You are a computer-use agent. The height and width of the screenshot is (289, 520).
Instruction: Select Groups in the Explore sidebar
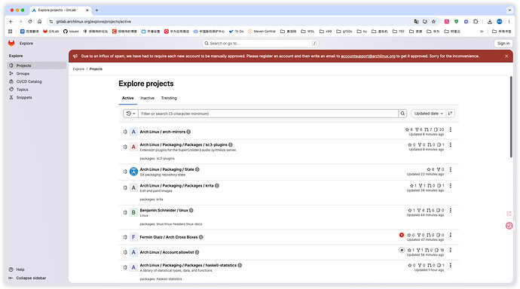click(x=36, y=74)
